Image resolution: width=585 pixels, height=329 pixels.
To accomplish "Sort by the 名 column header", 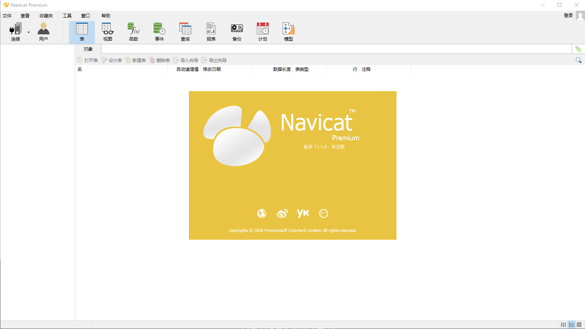I will click(121, 69).
